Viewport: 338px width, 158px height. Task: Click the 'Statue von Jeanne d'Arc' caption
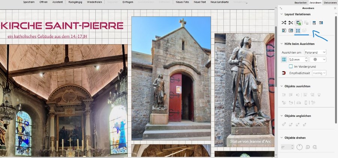pos(250,141)
